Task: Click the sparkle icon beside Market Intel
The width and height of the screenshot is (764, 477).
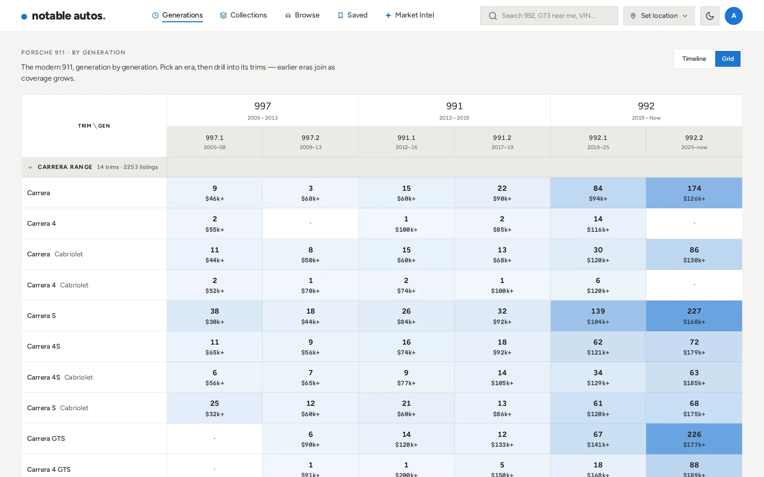Action: (x=388, y=16)
